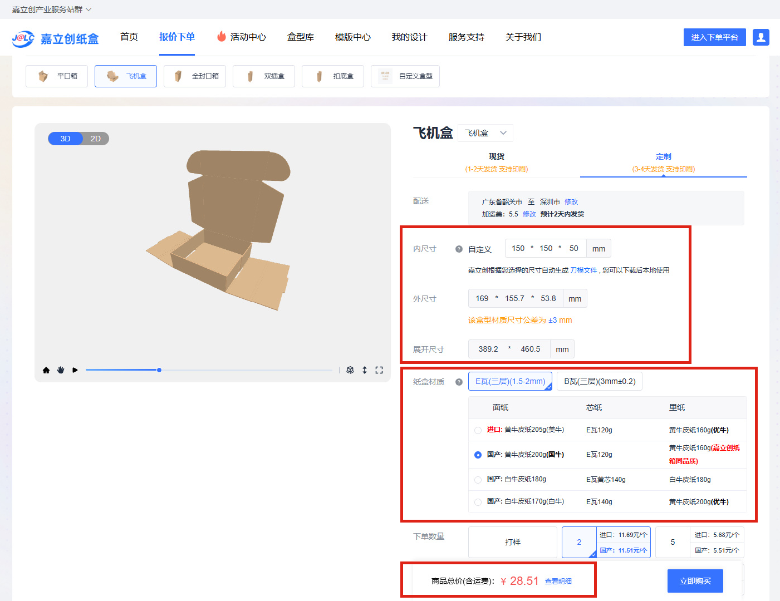Switch to the 现货 tab
The image size is (780, 601).
[x=496, y=162]
